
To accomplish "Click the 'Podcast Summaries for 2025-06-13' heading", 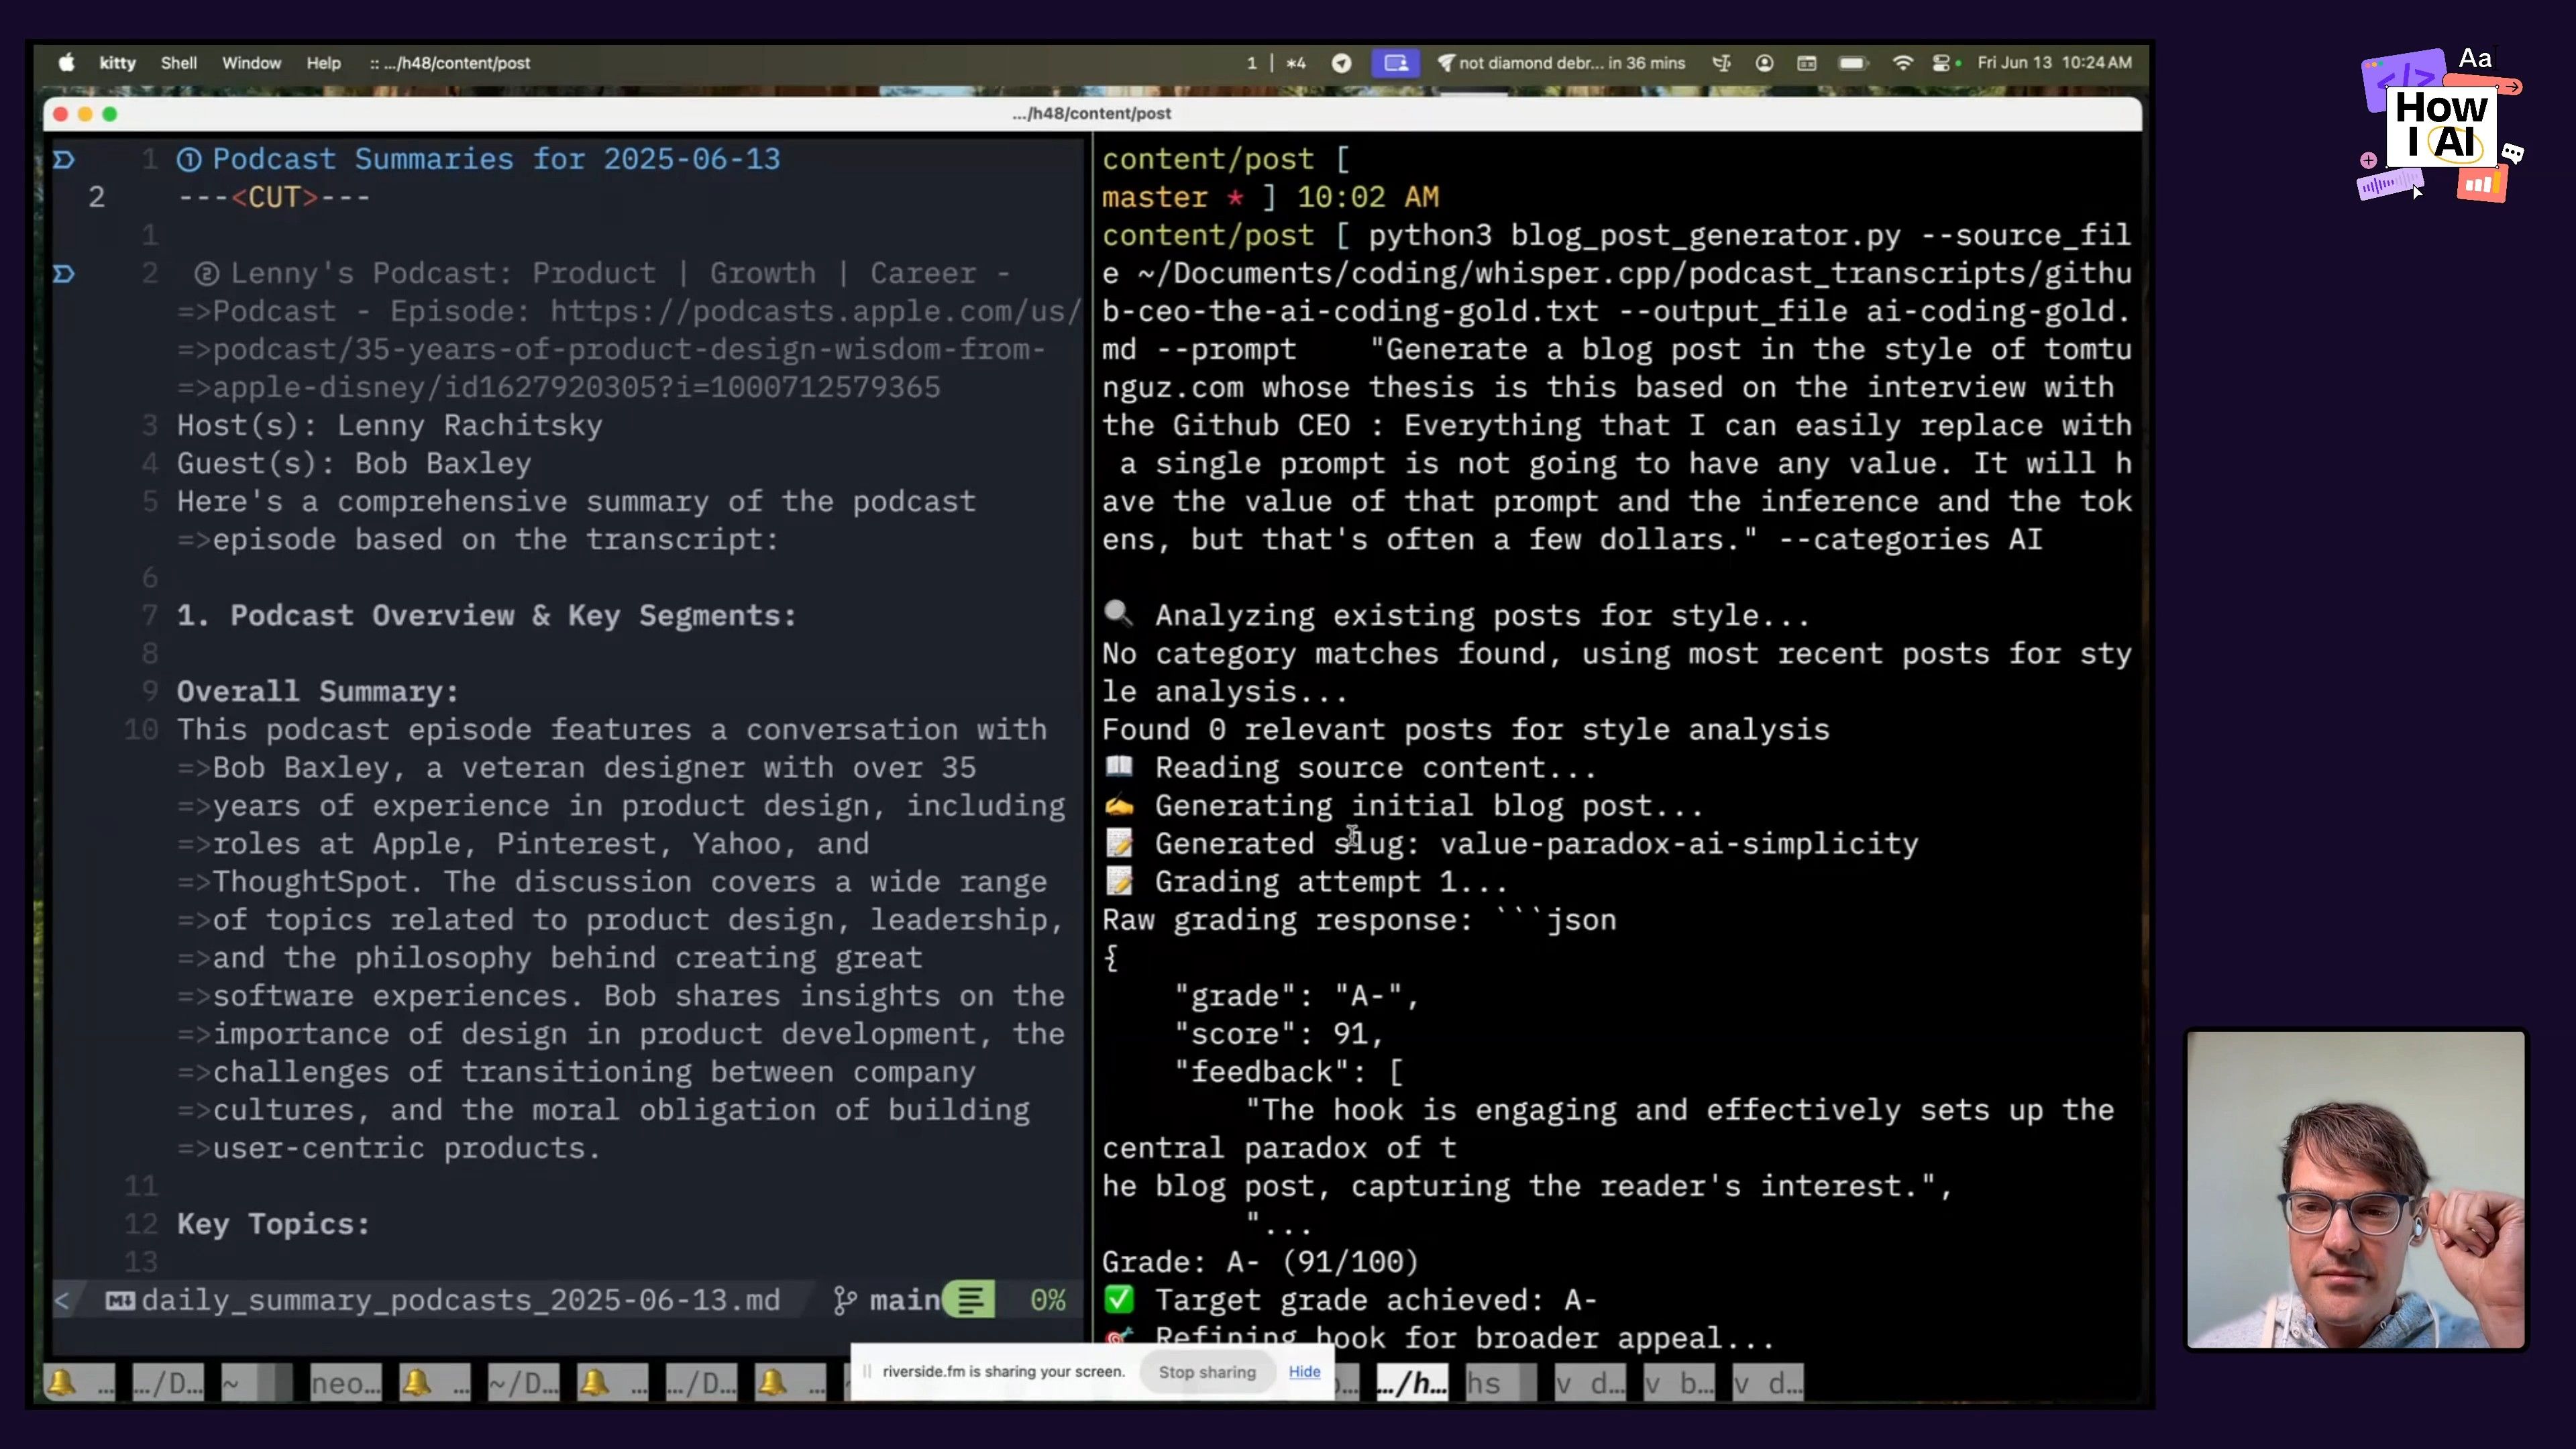I will coord(496,159).
